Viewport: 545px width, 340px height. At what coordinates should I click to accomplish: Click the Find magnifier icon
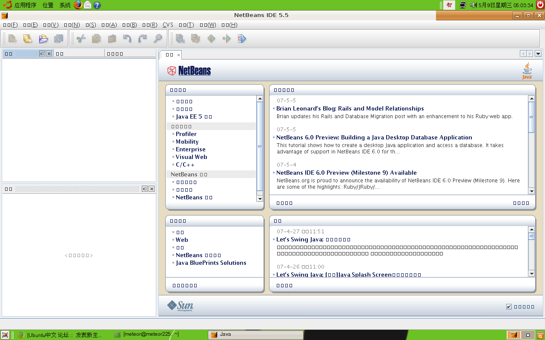(x=158, y=39)
